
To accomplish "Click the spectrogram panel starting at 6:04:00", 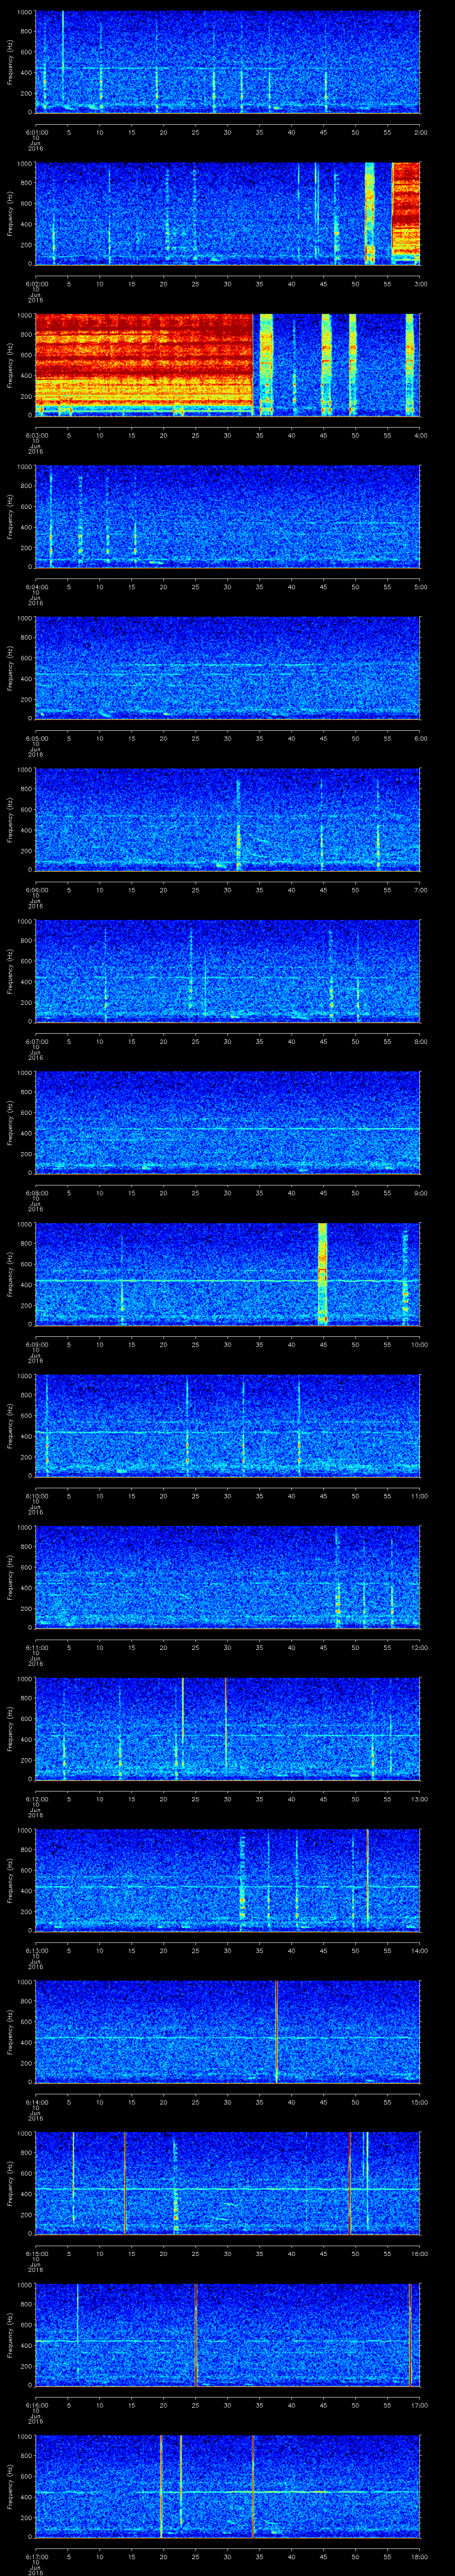I will [228, 516].
